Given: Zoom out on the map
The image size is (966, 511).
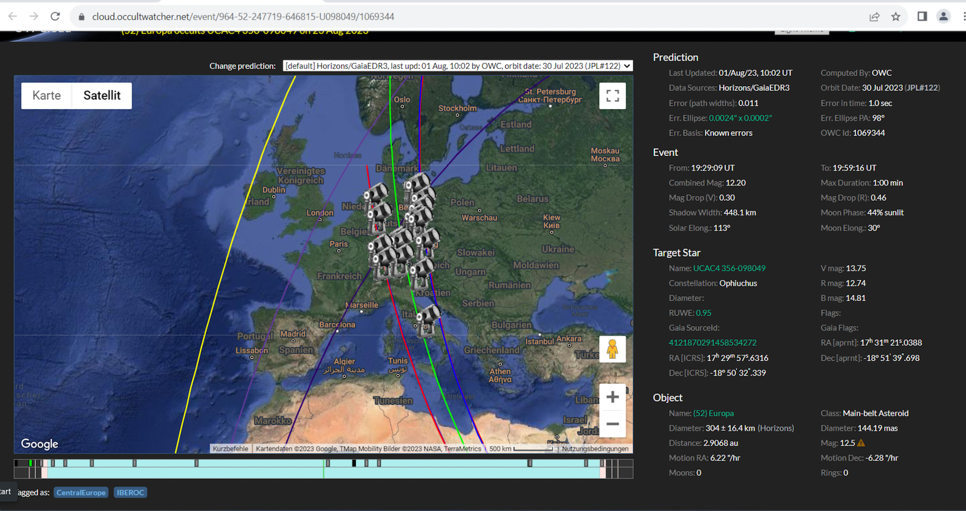Looking at the screenshot, I should [612, 424].
